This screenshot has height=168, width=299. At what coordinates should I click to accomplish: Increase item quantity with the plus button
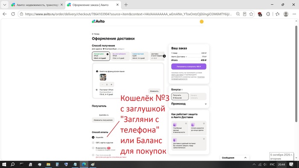click(x=111, y=84)
